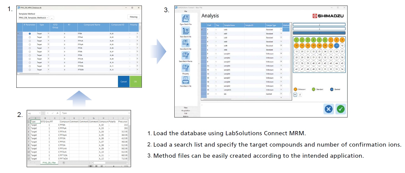The image size is (405, 173).
Task: Open the File menu in LabSolutions Connect
Action: (x=185, y=11)
